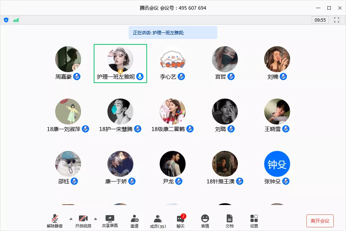Check the green network signal icon
The width and height of the screenshot is (346, 231).
click(16, 20)
